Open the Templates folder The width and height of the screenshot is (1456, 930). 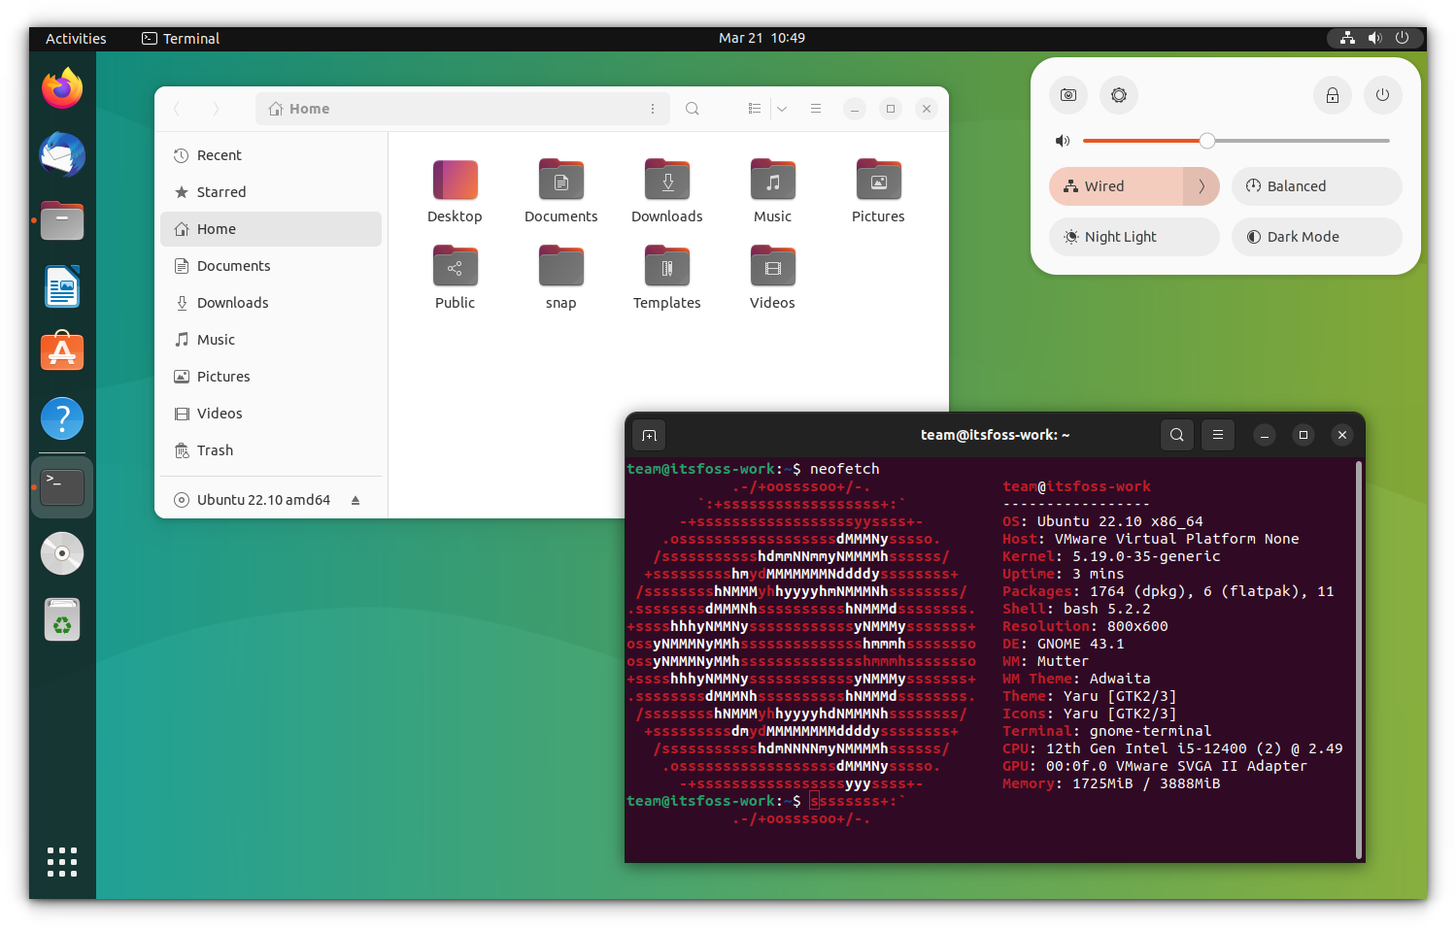click(x=666, y=278)
